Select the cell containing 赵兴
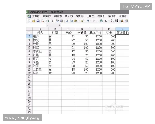The height and width of the screenshot is (124, 155). click(x=40, y=73)
